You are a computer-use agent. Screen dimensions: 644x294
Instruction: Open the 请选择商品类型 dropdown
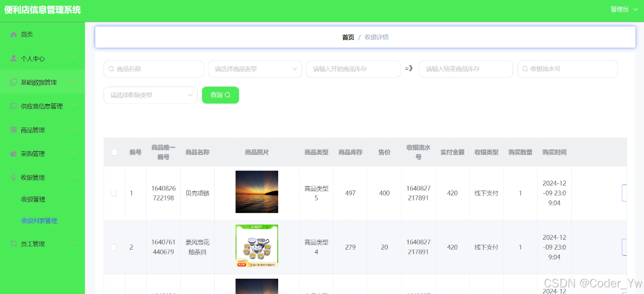click(255, 69)
